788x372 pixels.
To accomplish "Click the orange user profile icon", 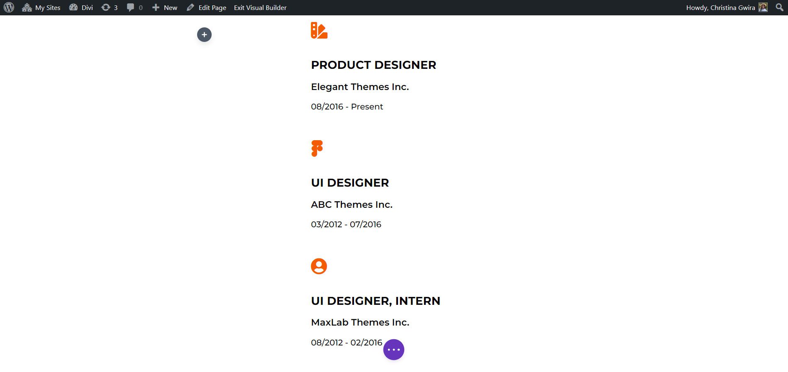I will click(319, 266).
